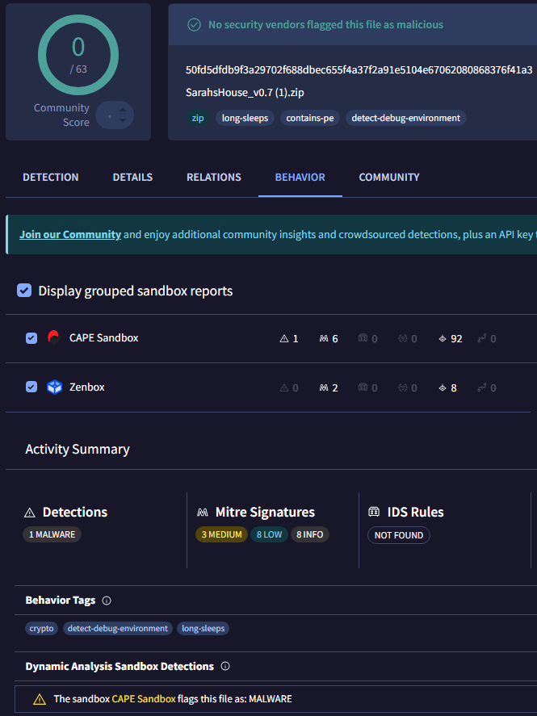
Task: Select the crypto behavior tag
Action: pos(41,628)
